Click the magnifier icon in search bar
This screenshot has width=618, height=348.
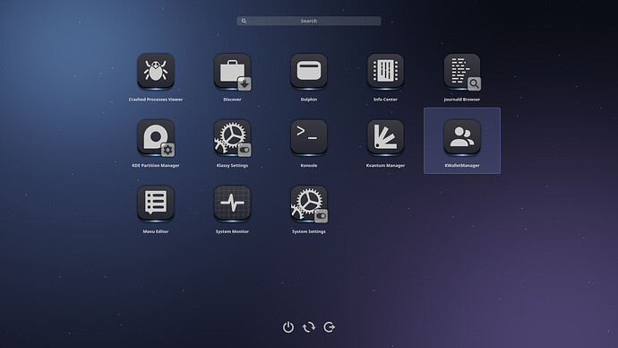(244, 21)
